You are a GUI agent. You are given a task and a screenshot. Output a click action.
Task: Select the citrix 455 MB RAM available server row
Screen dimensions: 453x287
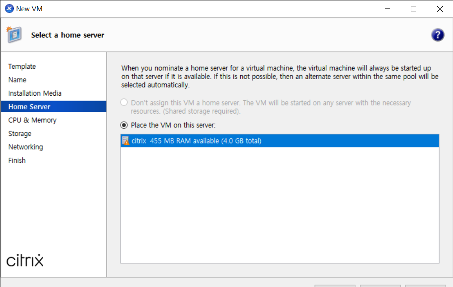[280, 141]
